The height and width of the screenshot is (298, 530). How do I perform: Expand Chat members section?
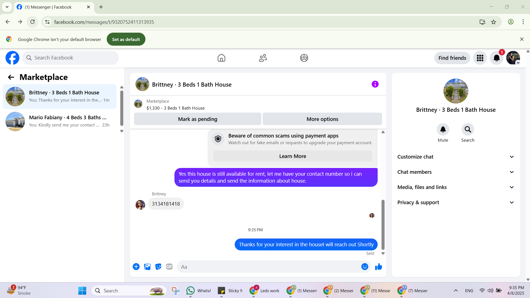tap(456, 172)
